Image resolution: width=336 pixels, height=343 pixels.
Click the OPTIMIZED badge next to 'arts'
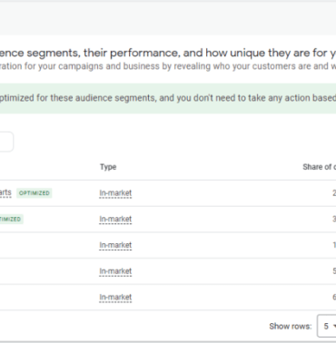tap(35, 193)
